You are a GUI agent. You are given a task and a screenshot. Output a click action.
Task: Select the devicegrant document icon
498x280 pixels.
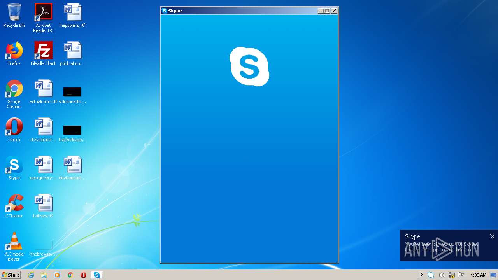pyautogui.click(x=72, y=168)
